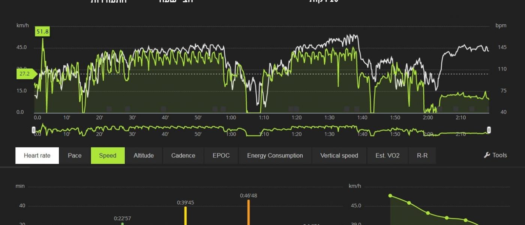This screenshot has height=225, width=525.
Task: Enable the R-R graph
Action: (422, 156)
